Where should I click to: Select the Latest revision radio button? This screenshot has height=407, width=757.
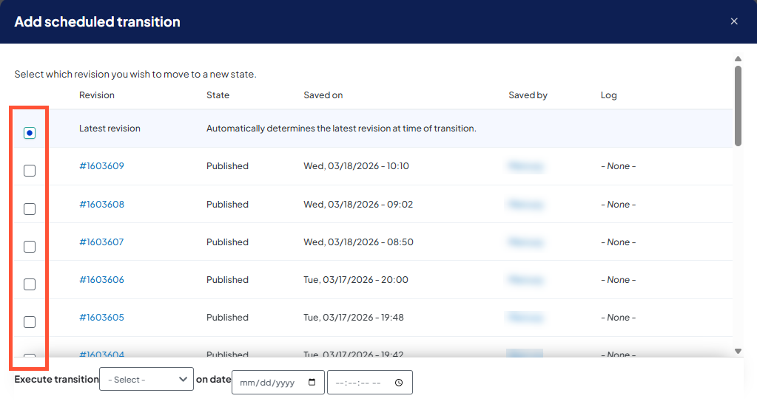(x=30, y=133)
